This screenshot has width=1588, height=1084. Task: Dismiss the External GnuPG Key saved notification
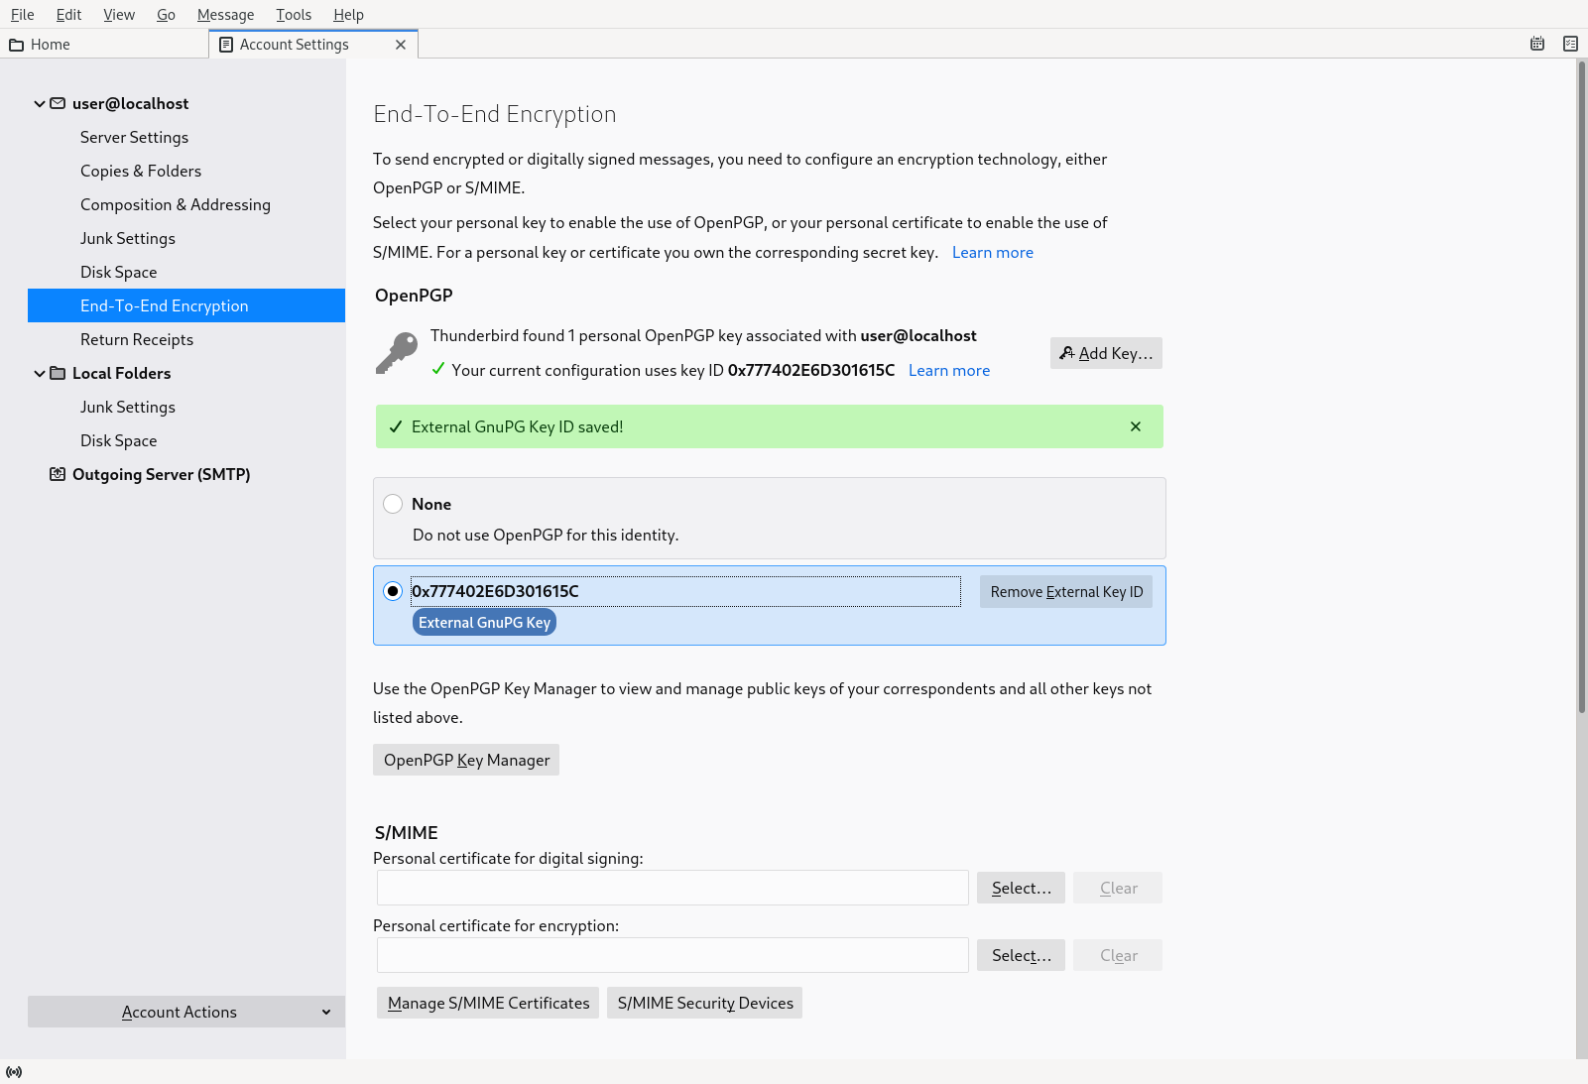[1135, 426]
